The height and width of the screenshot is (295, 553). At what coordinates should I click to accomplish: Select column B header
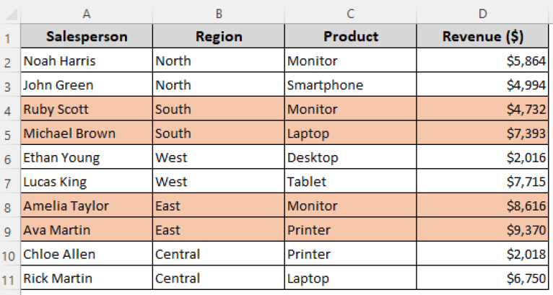pos(218,13)
